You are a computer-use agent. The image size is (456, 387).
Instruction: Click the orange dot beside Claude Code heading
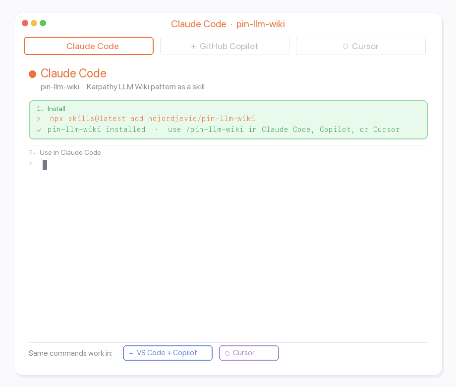33,74
